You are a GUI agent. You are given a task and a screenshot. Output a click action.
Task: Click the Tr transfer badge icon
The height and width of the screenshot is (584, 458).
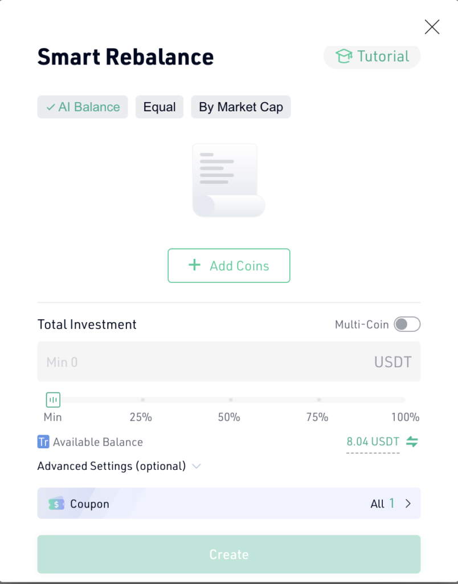[x=43, y=442]
